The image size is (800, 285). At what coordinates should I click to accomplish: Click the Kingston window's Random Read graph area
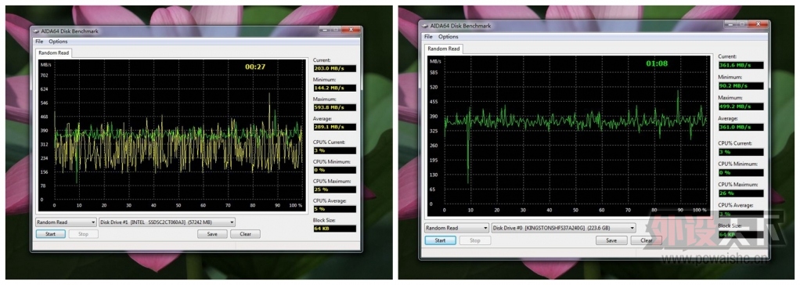(569, 135)
